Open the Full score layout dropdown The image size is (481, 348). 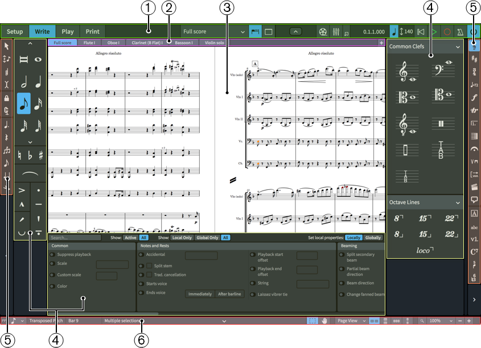coord(243,32)
